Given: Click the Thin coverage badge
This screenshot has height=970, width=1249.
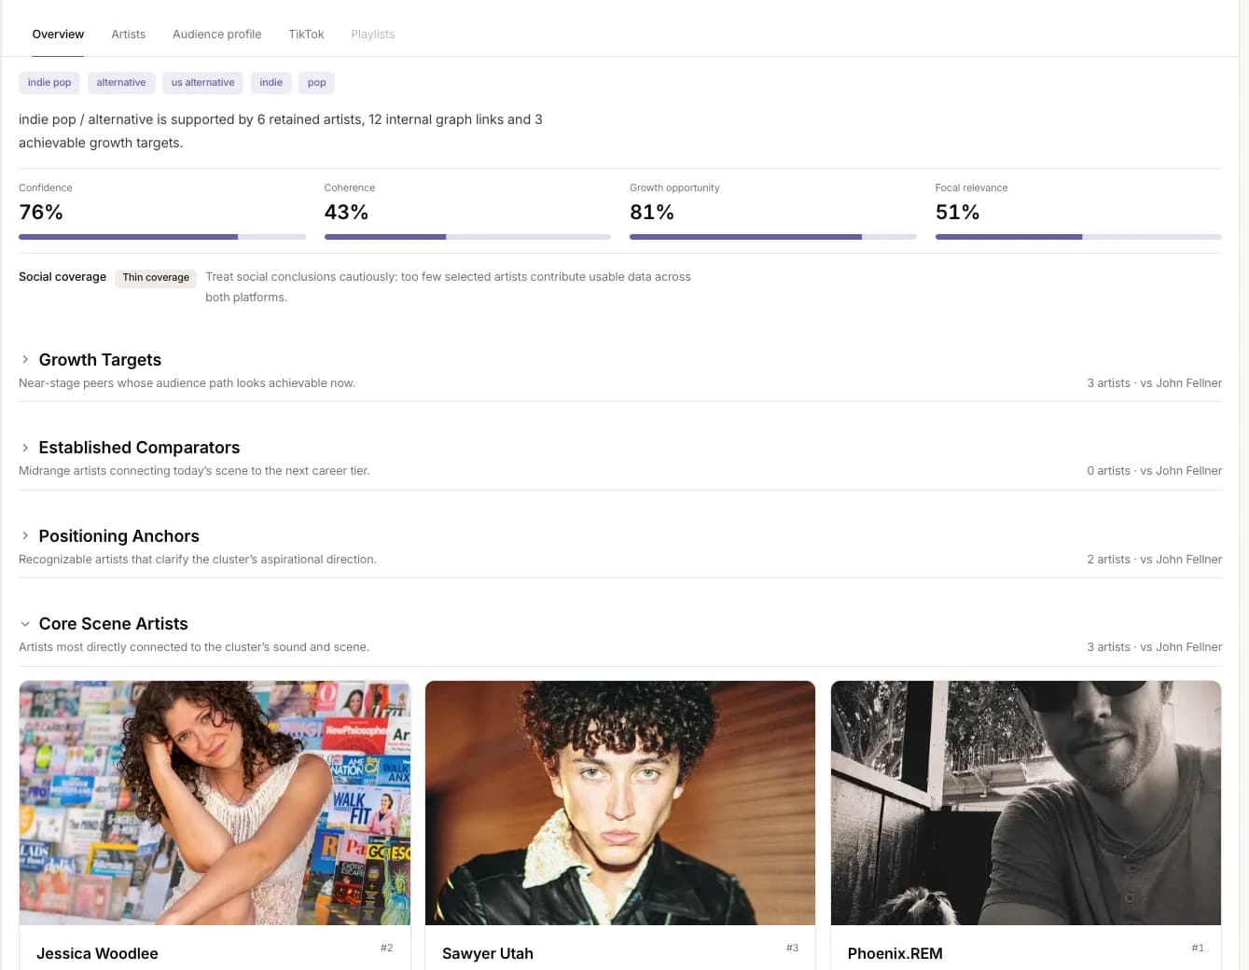Looking at the screenshot, I should [x=156, y=278].
